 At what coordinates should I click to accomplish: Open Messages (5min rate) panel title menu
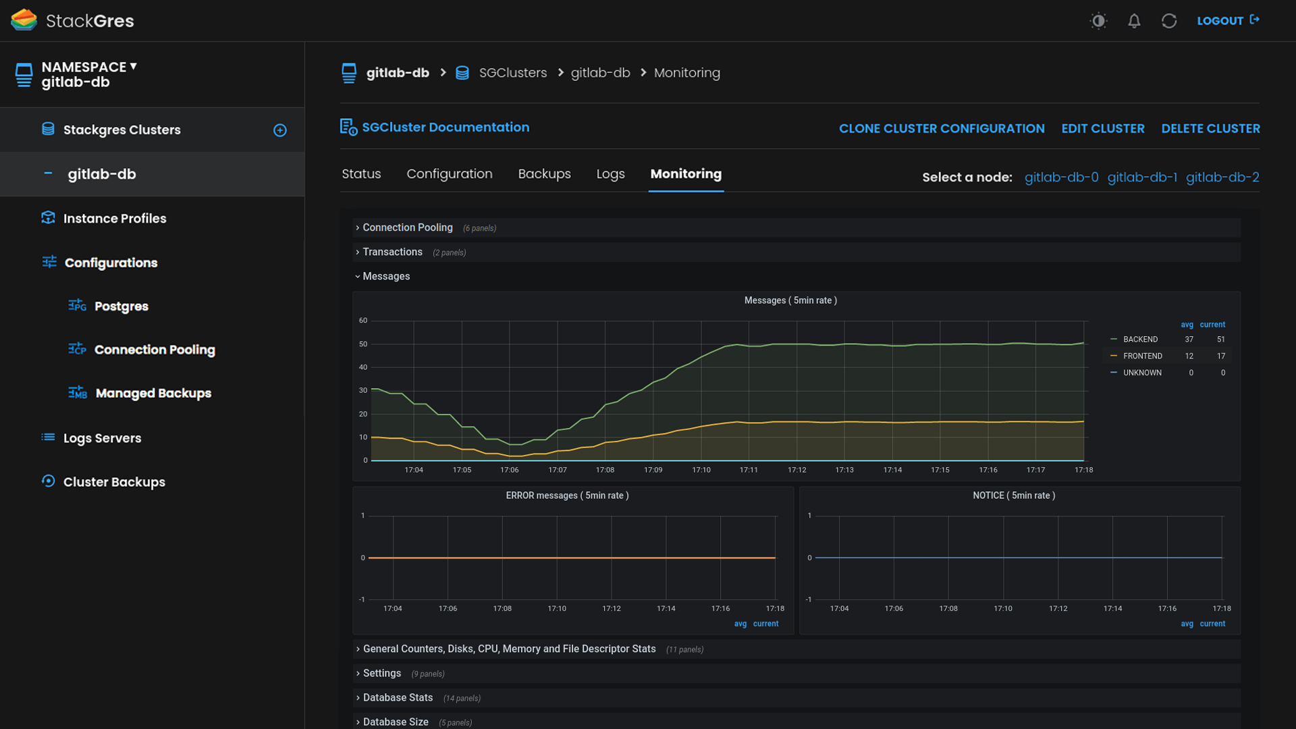click(x=790, y=301)
